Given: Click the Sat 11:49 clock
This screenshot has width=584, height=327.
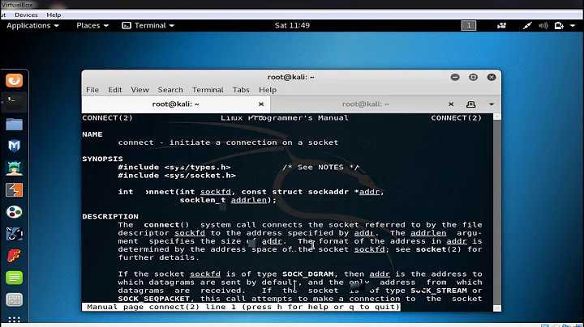Looking at the screenshot, I should [x=292, y=25].
